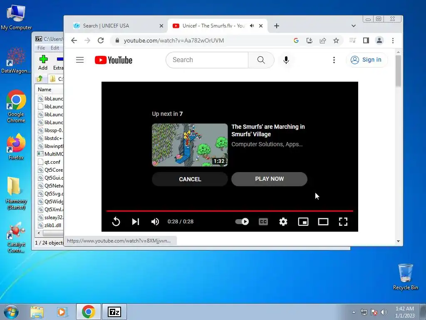Toggle the Chrome side panel

click(366, 40)
